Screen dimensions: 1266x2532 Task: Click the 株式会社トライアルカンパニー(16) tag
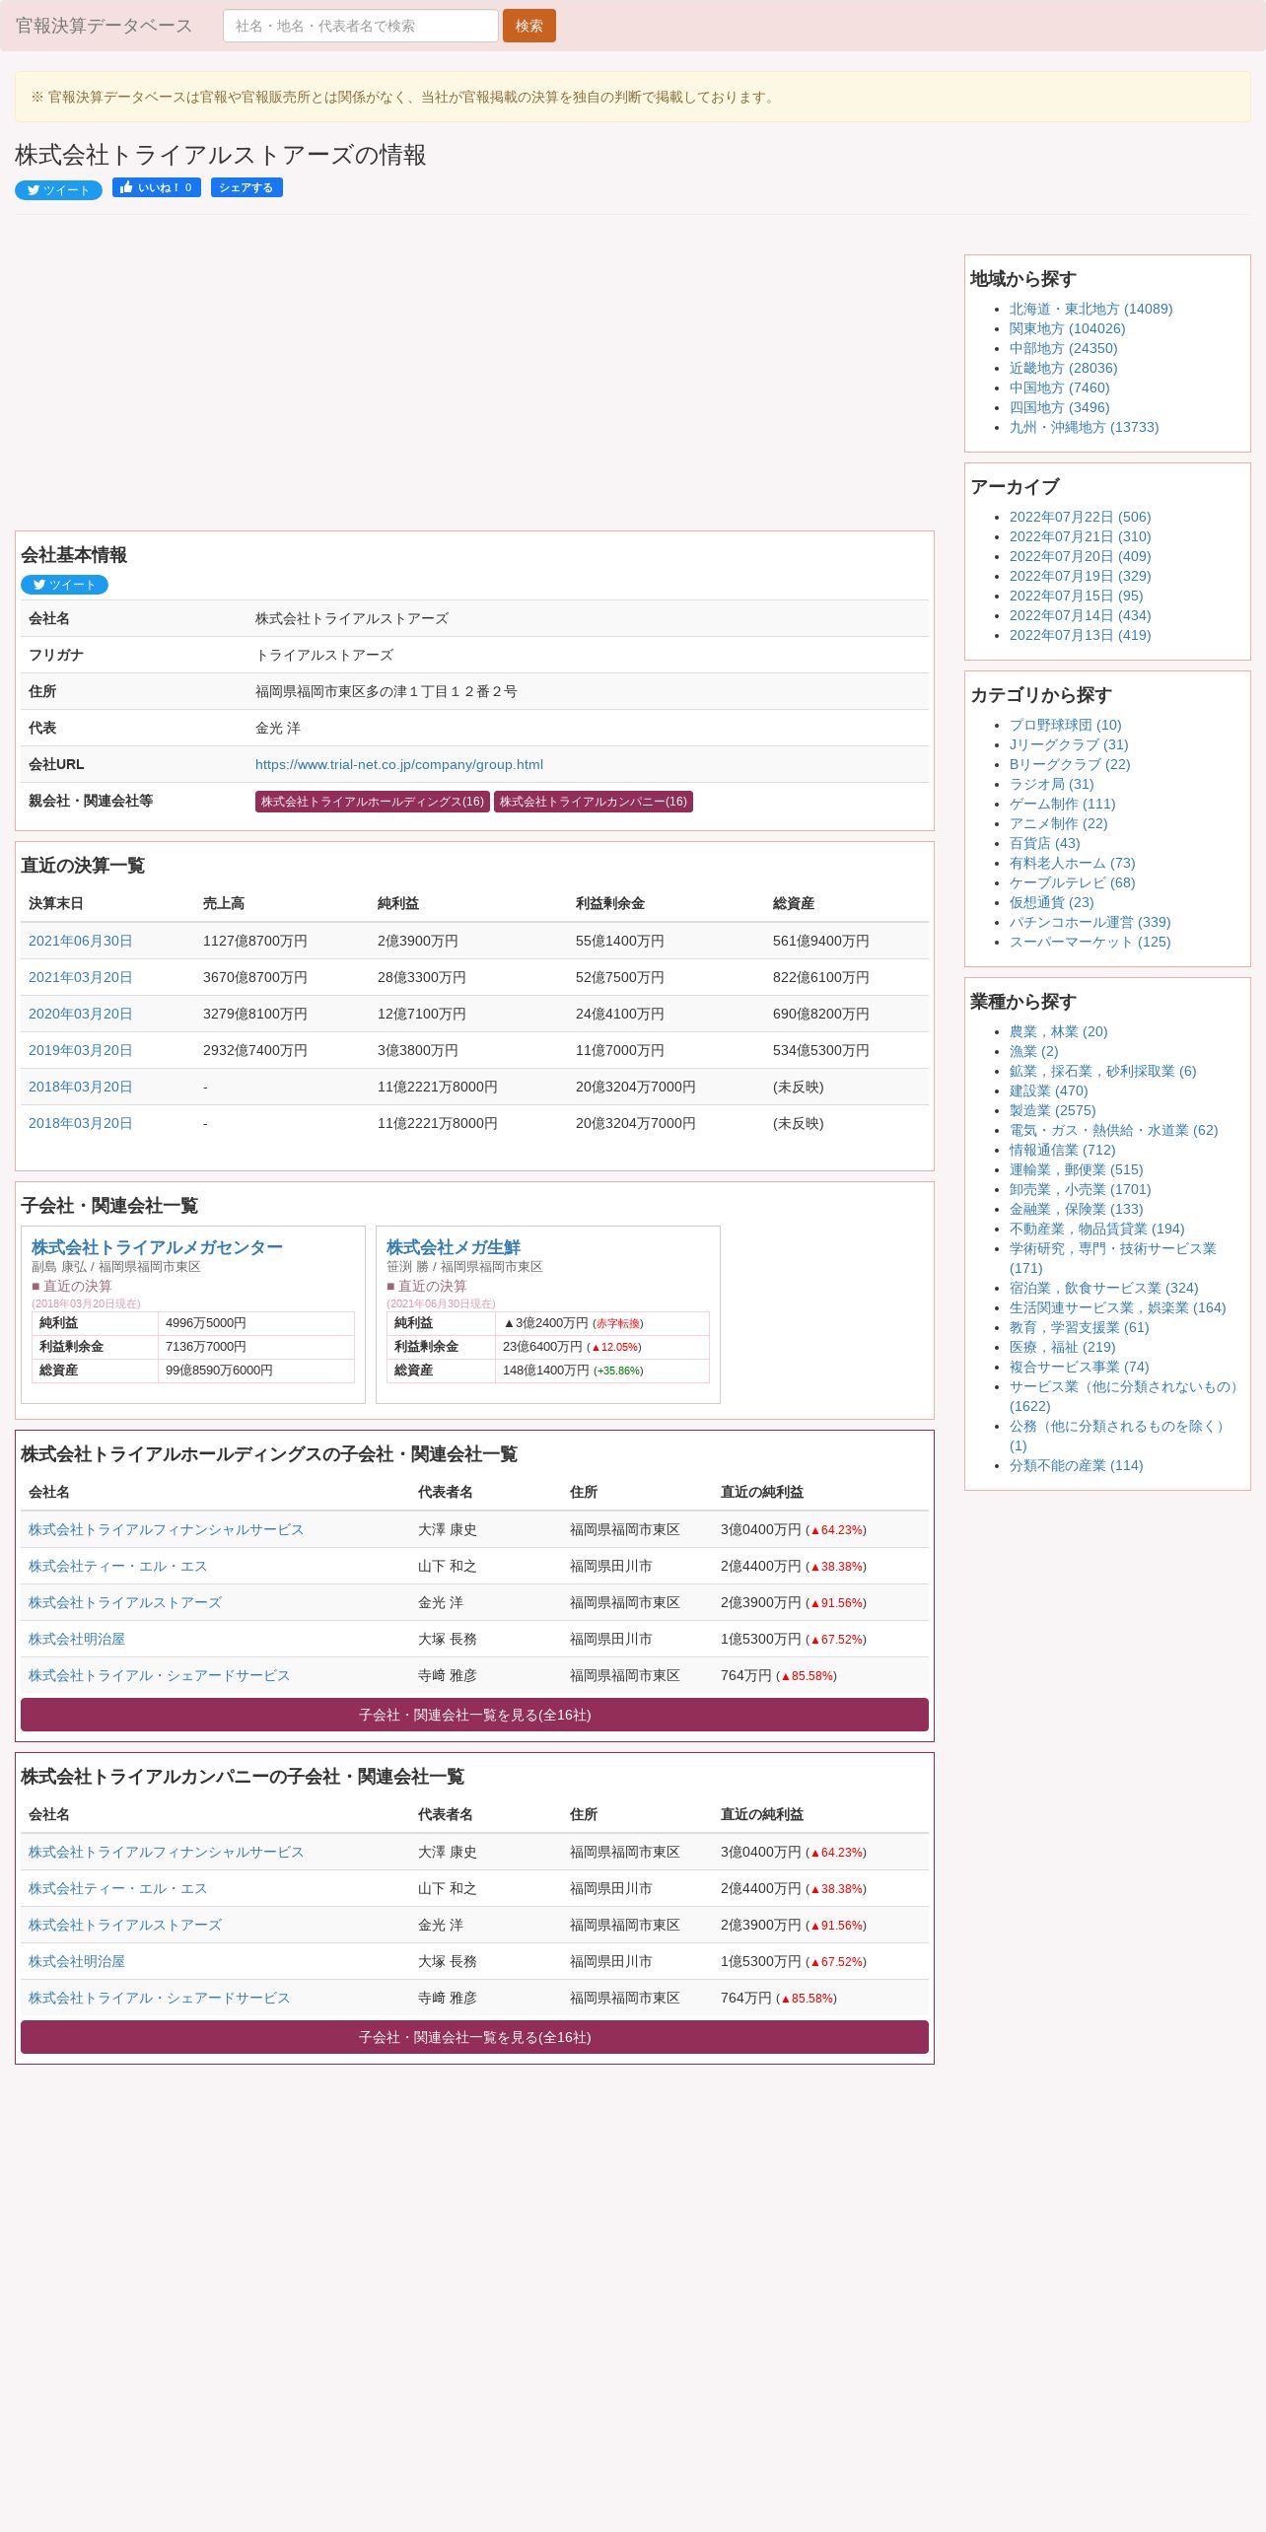click(x=594, y=802)
